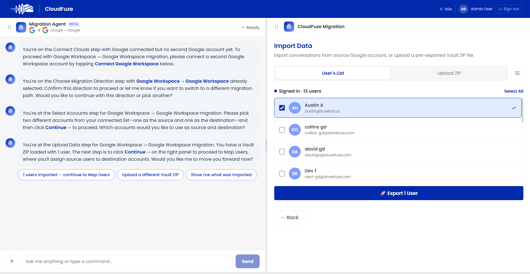Click the austin@fuzebot.co email text

(x=322, y=111)
